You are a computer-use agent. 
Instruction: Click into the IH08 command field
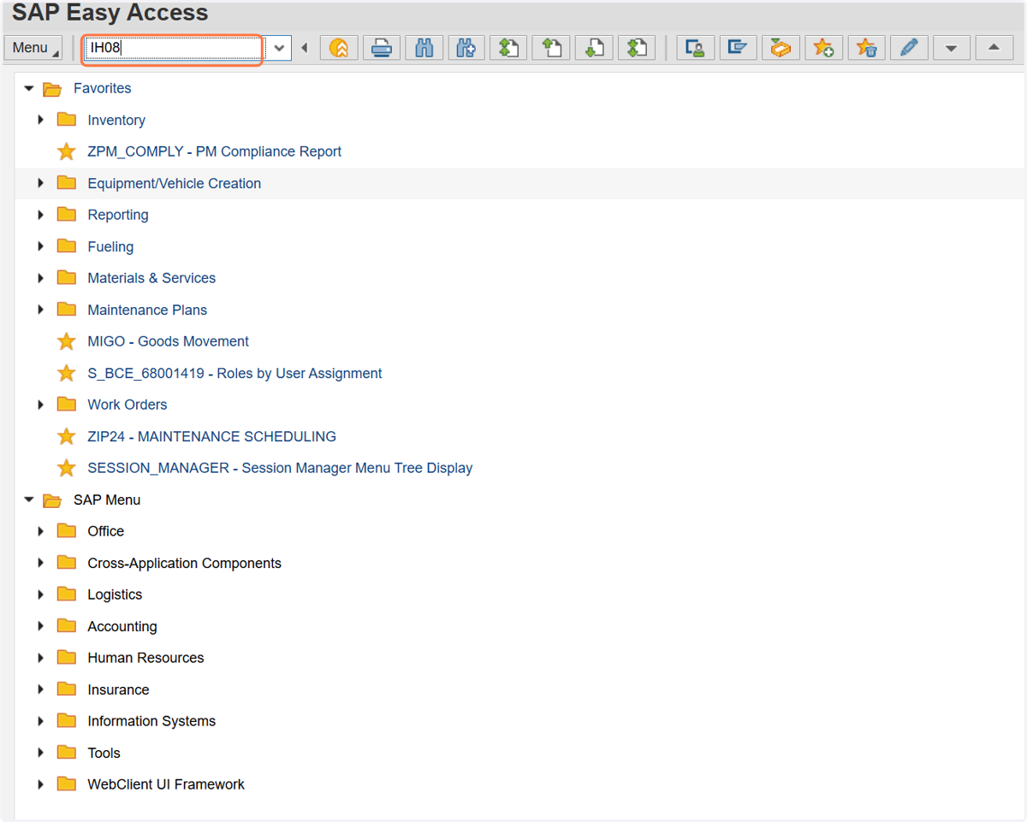point(175,48)
